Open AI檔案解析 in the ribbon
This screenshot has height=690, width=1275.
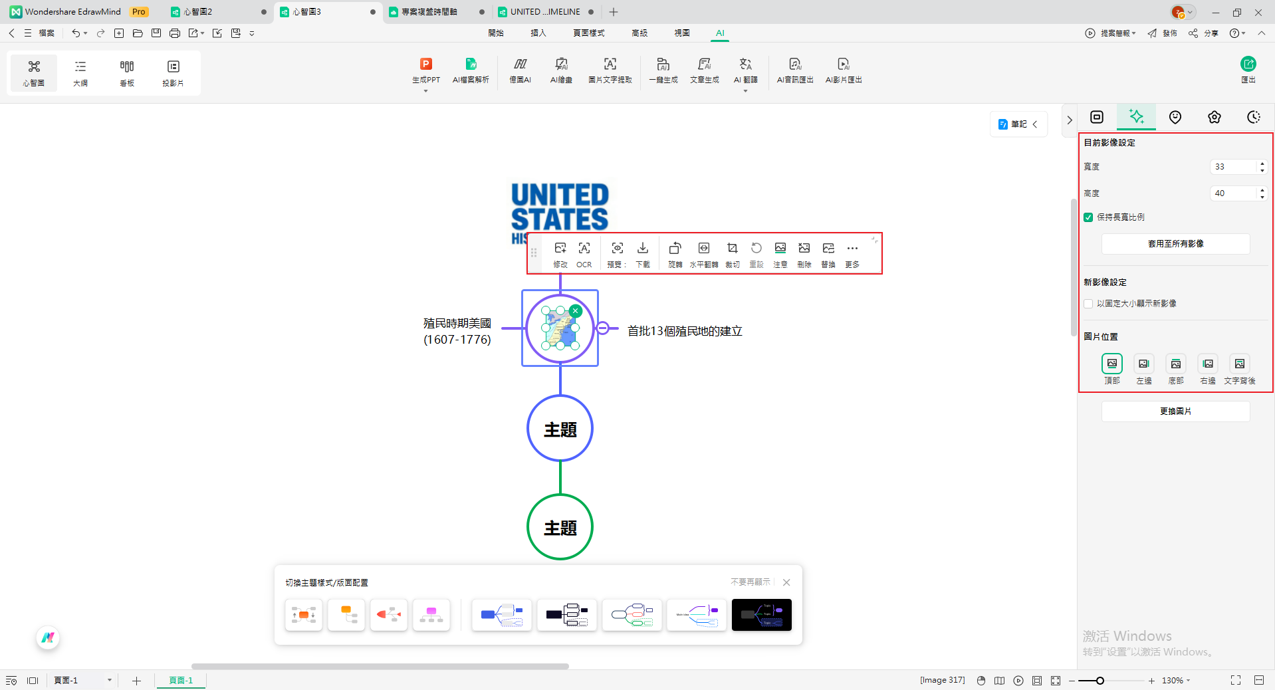[x=471, y=70]
